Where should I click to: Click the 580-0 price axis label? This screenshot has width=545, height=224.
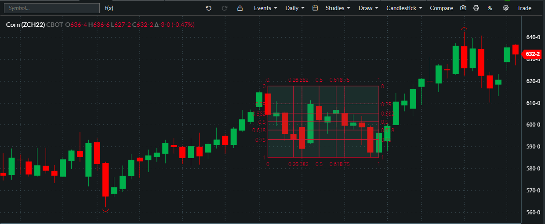(533, 169)
